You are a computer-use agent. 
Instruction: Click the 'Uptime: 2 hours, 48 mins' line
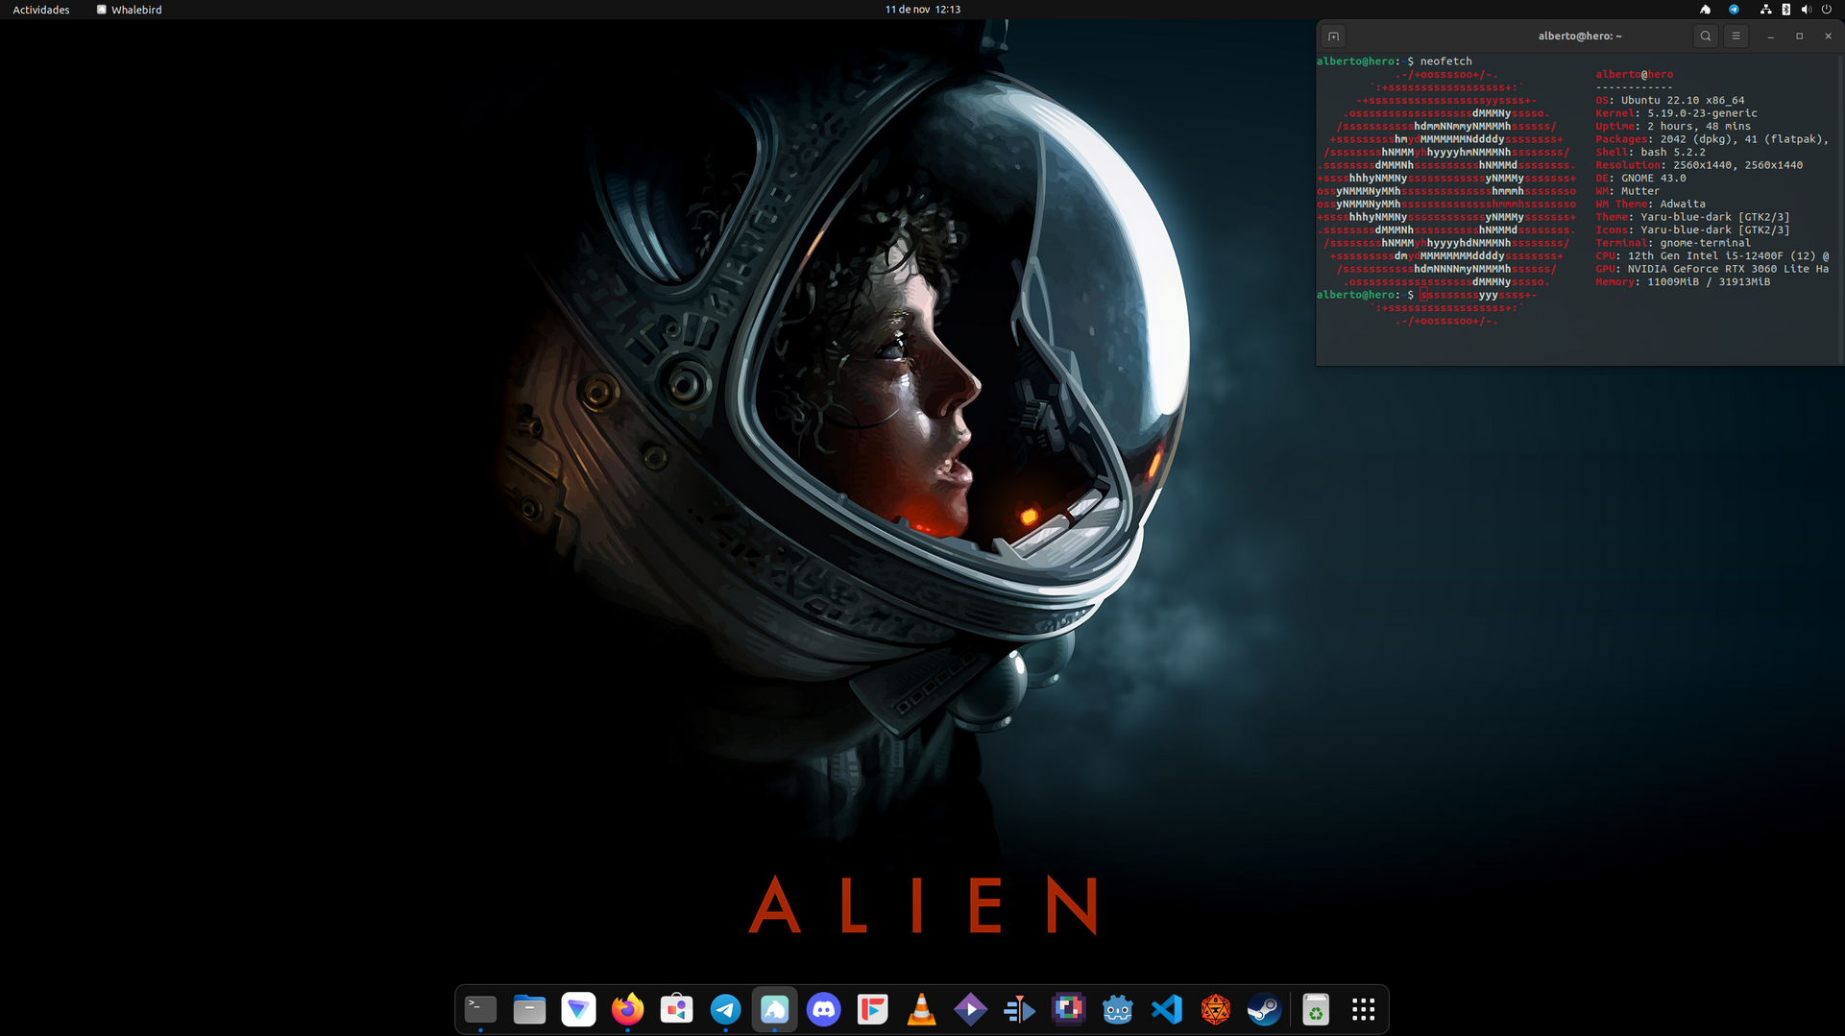(x=1673, y=126)
